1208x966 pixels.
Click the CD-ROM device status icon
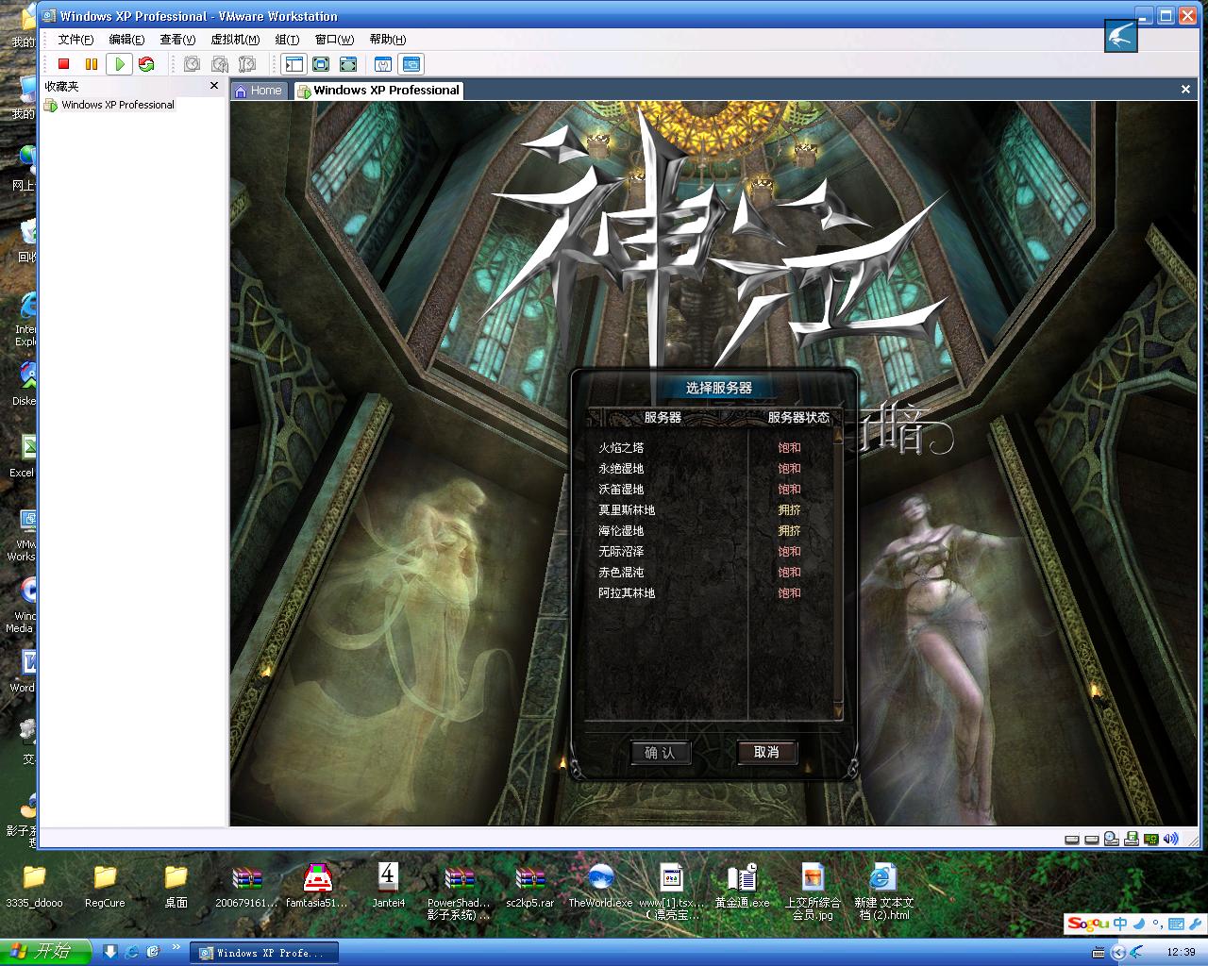1112,839
